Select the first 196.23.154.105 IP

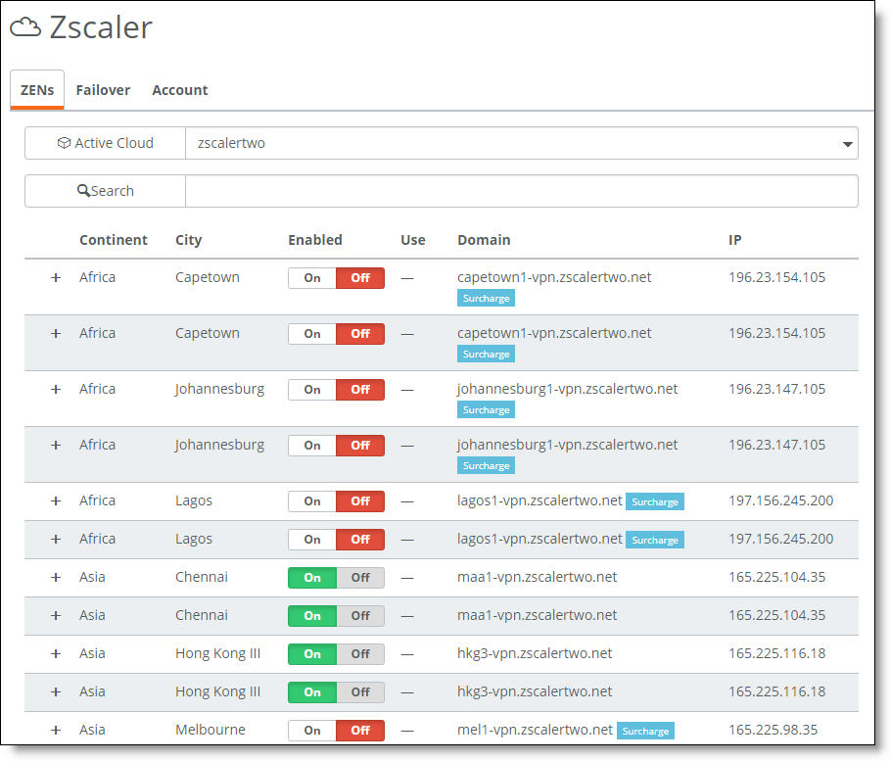(776, 277)
